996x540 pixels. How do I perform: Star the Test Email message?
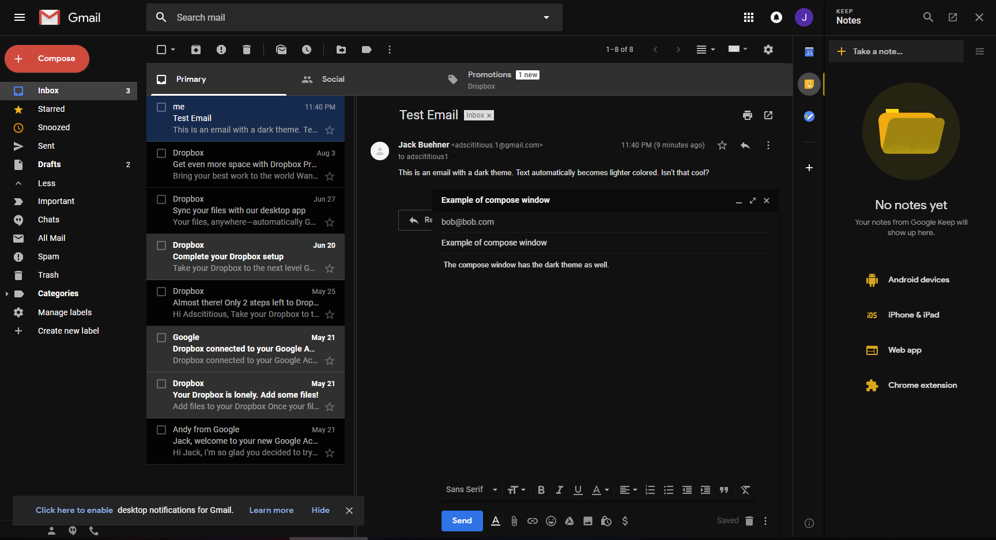[x=722, y=145]
